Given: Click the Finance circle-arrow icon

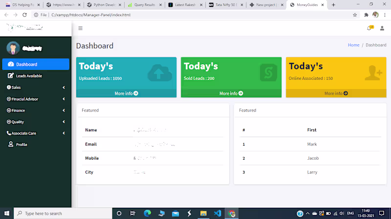Looking at the screenshot, I should coord(9,110).
